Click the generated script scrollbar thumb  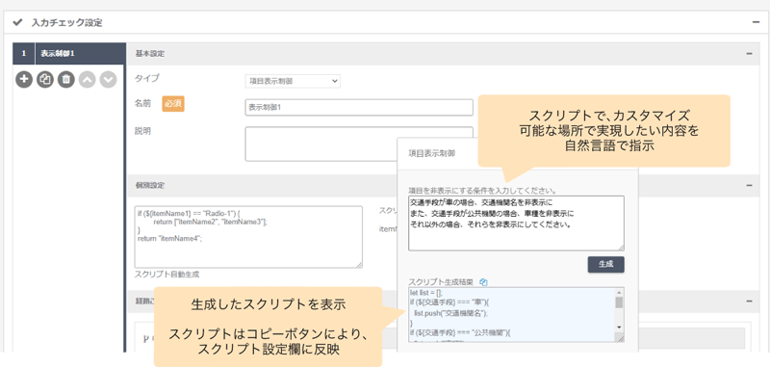pos(619,302)
